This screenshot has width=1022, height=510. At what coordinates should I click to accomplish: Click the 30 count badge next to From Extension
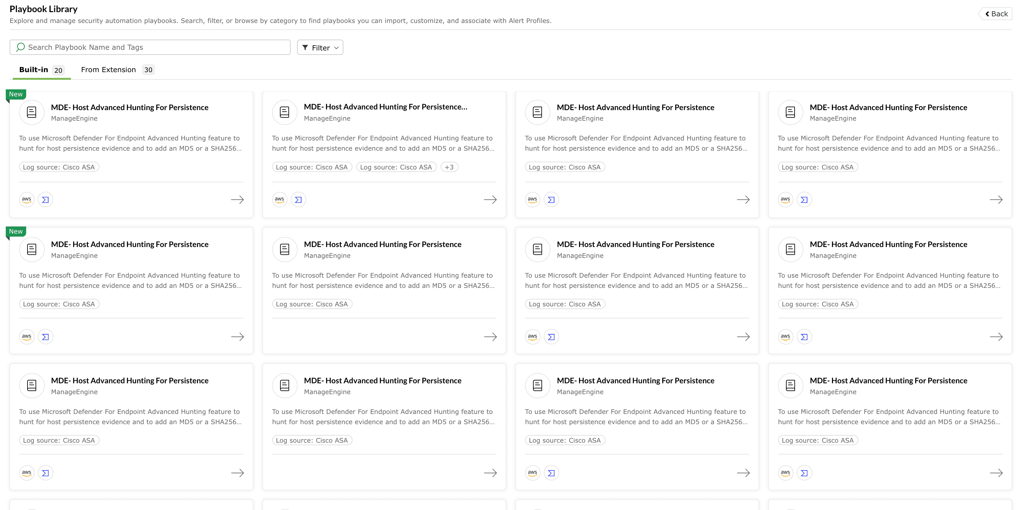pyautogui.click(x=149, y=70)
